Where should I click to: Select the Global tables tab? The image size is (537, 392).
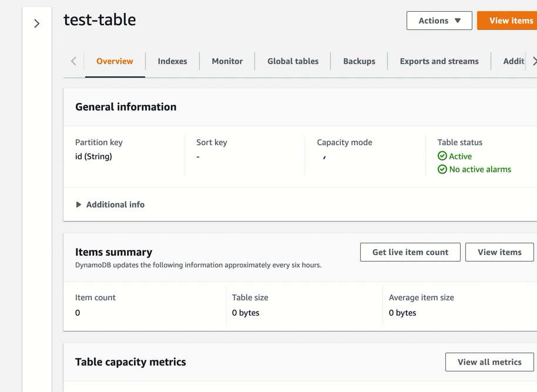click(x=293, y=61)
